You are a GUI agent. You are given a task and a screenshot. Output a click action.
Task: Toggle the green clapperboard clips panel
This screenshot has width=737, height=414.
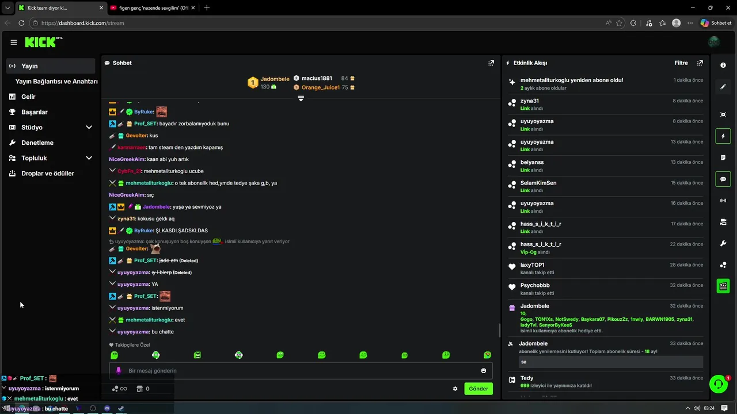[723, 286]
